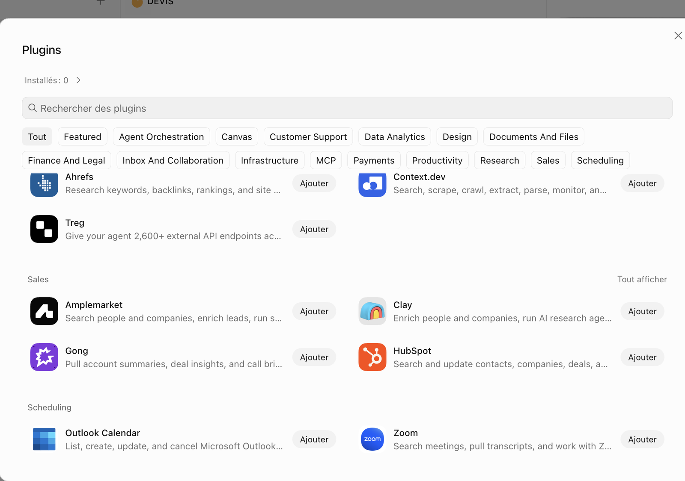Open the Ahrefs plugin title
The image size is (685, 481).
tap(79, 177)
